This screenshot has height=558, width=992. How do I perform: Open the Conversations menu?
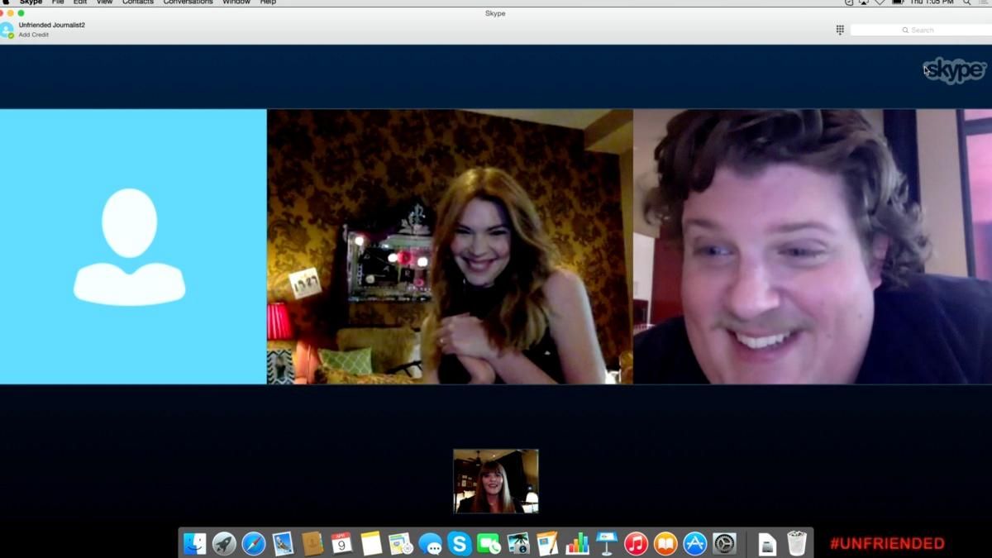188,2
